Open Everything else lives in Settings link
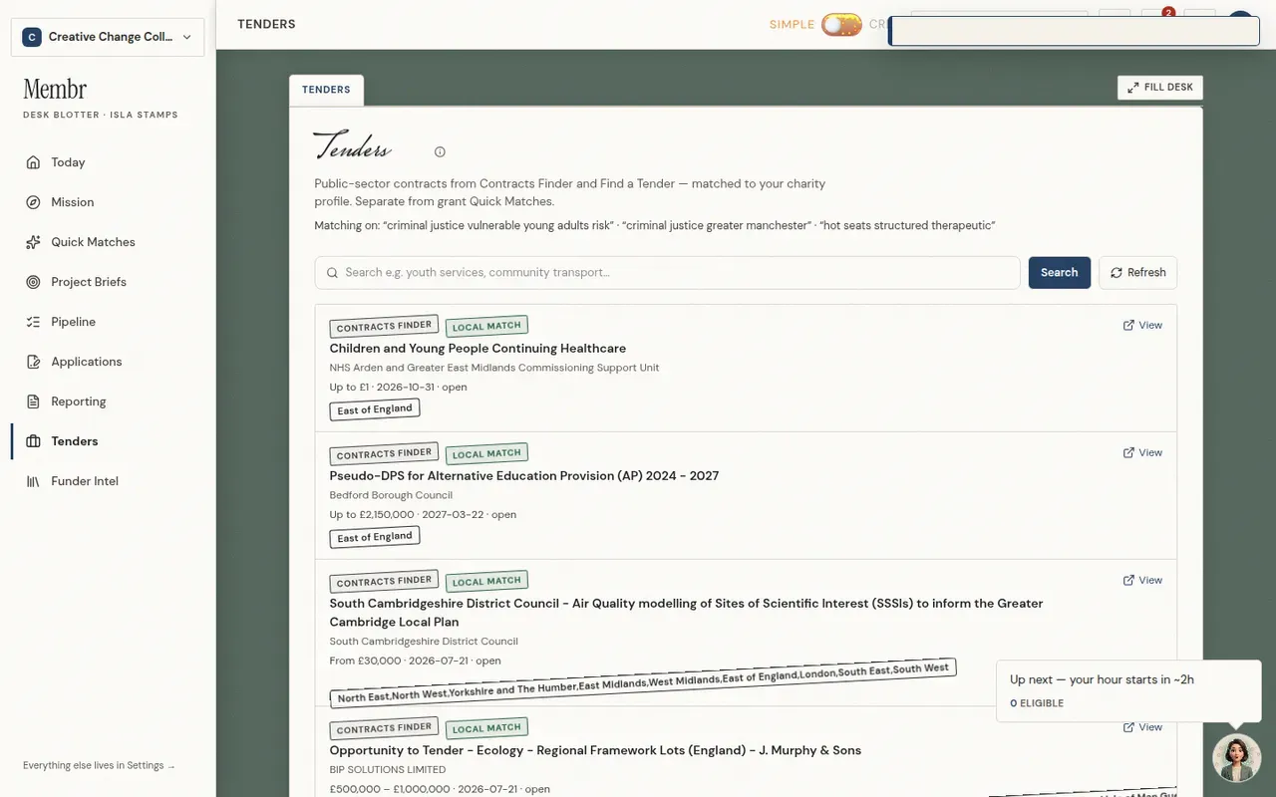 99,765
